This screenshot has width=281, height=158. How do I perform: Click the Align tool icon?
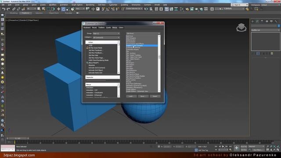tap(151, 9)
